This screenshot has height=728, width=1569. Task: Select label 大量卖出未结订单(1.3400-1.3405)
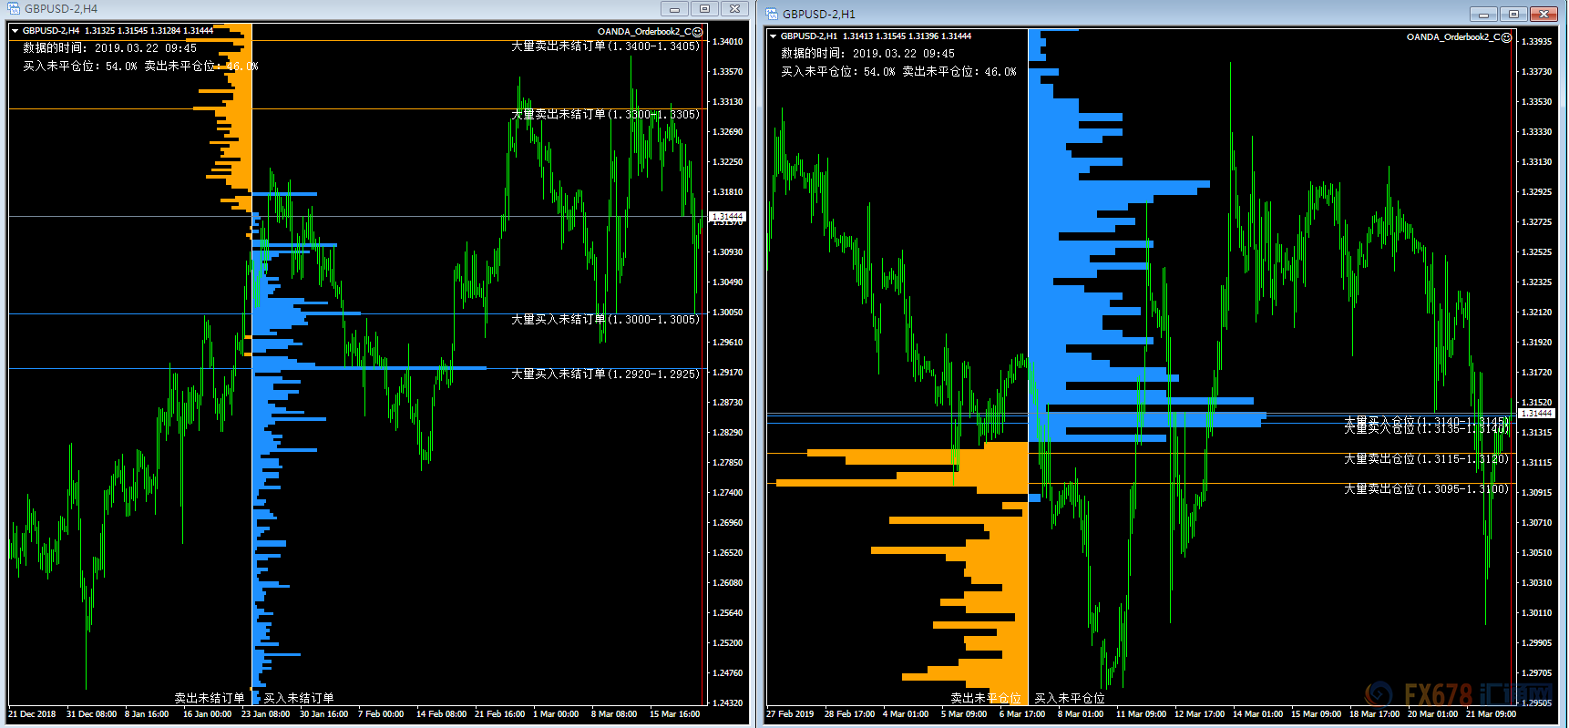[x=605, y=46]
